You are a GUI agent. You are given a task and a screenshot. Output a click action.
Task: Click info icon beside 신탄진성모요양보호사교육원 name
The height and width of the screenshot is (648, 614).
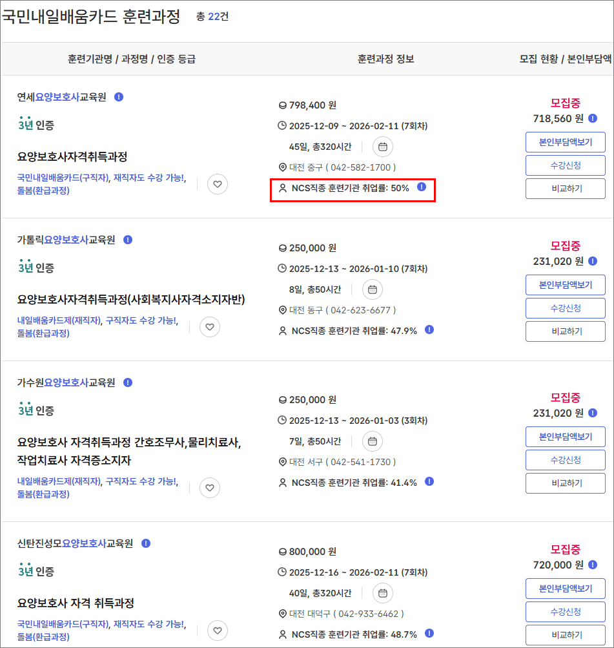[x=146, y=543]
